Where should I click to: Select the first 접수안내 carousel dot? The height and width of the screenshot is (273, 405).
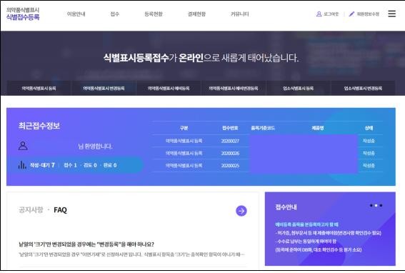pos(371,206)
